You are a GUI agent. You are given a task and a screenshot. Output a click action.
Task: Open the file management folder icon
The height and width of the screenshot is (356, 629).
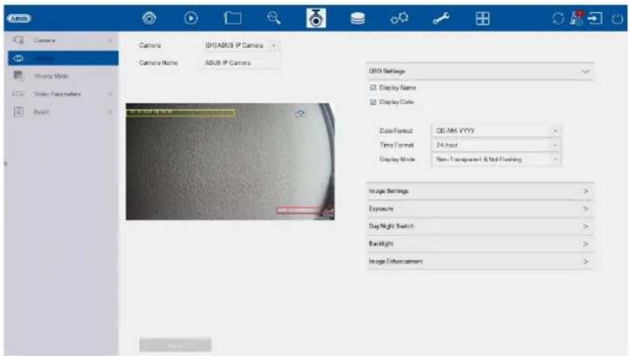pyautogui.click(x=232, y=18)
